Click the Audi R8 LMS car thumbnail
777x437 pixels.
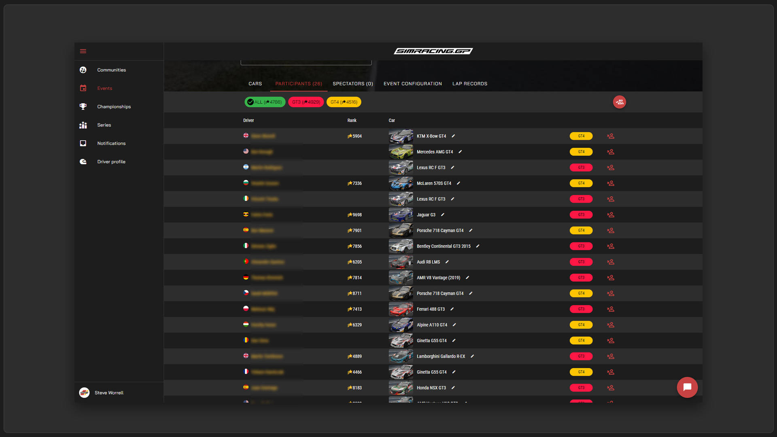coord(401,262)
